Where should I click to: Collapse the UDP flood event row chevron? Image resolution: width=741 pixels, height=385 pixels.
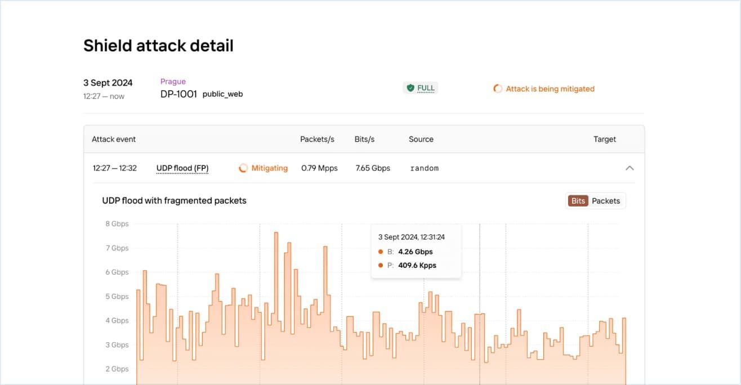tap(630, 168)
